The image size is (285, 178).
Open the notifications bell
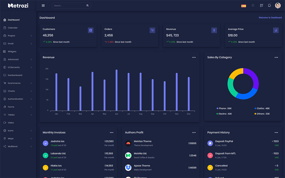pyautogui.click(x=269, y=5)
